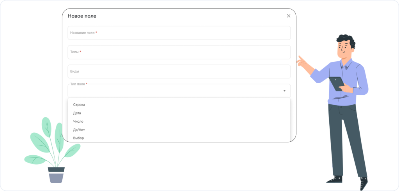
Task: Select the Да/Нет field type
Action: click(x=79, y=130)
